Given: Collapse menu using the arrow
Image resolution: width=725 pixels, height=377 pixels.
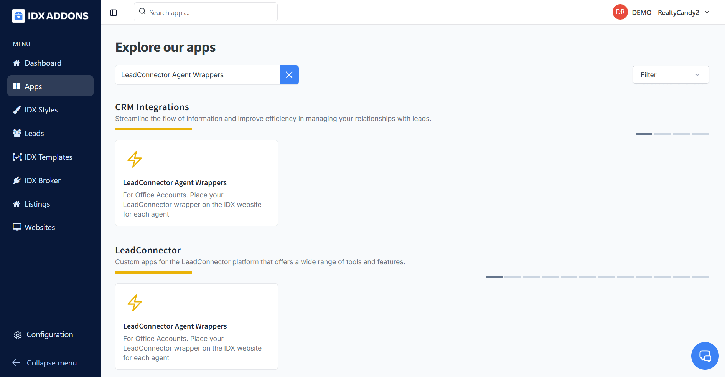Looking at the screenshot, I should coord(16,363).
